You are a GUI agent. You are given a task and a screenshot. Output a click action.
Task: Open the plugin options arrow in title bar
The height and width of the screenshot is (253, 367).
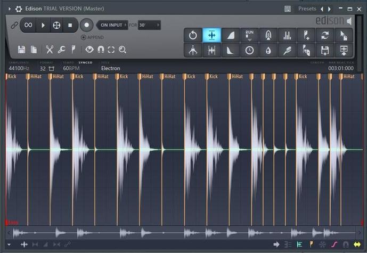[x=10, y=9]
